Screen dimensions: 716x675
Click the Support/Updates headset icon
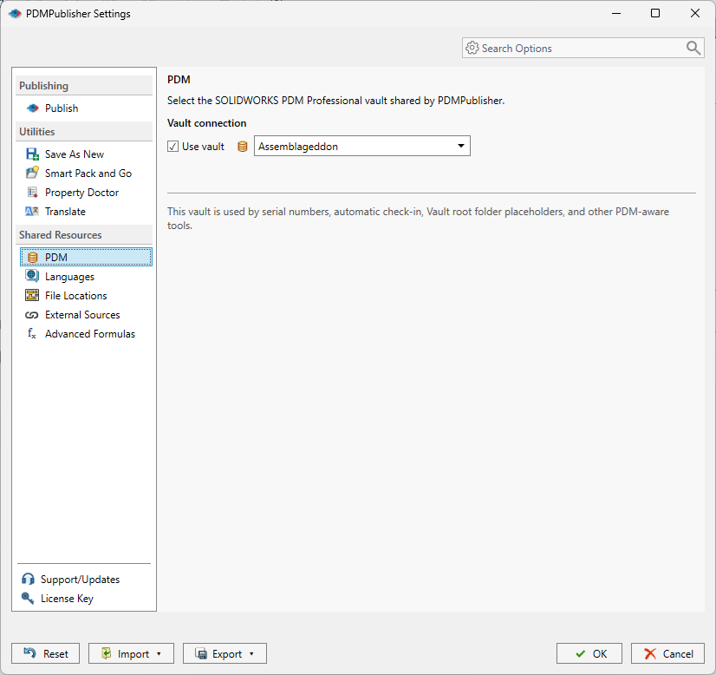[28, 579]
